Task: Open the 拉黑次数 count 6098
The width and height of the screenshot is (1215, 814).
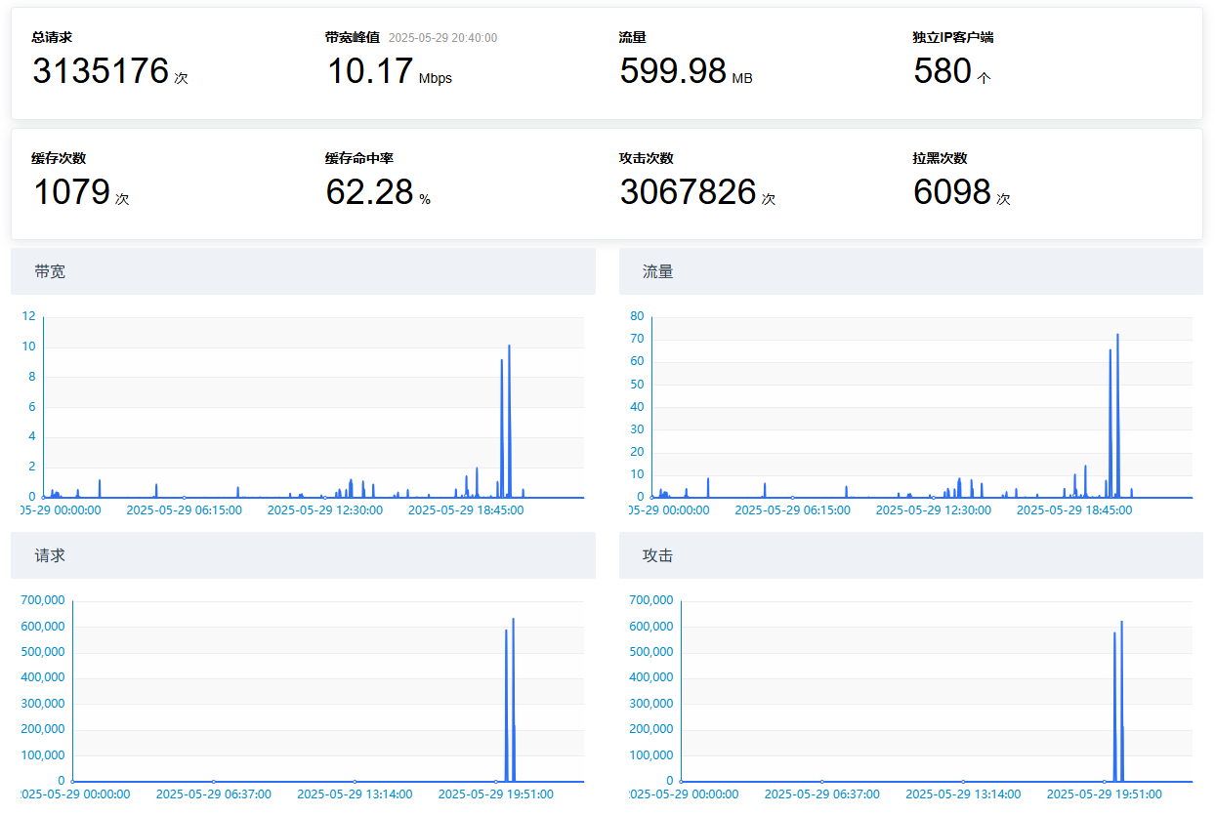Action: (952, 192)
